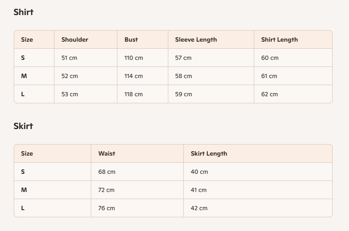
Task: Click the Bust column header
Action: click(x=131, y=39)
